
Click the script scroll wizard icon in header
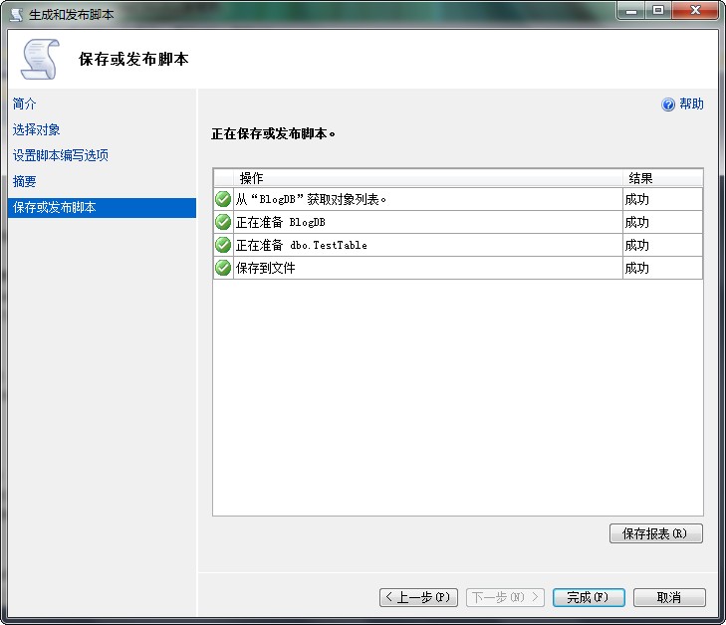pyautogui.click(x=40, y=59)
